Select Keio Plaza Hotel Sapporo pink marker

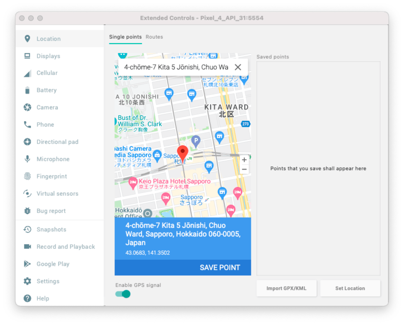[x=133, y=183]
